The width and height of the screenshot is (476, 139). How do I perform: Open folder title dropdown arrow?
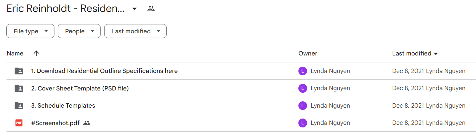pos(134,9)
